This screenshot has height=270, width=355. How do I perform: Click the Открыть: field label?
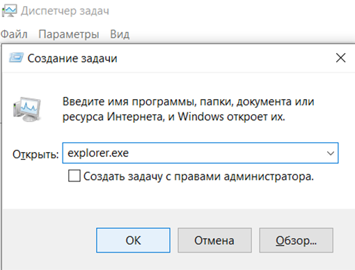[x=35, y=154]
